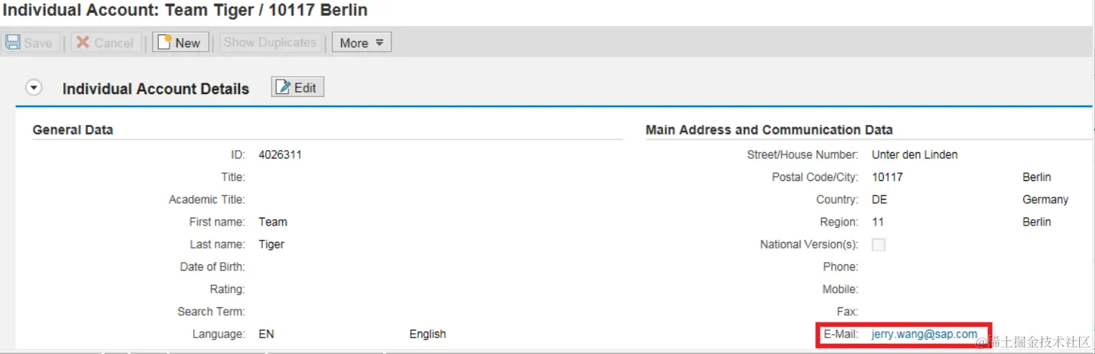Click the region code 11
The width and height of the screenshot is (1095, 354).
coord(878,222)
